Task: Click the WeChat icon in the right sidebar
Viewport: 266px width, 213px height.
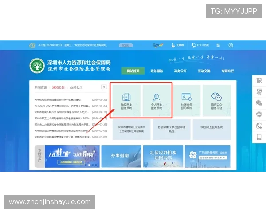Action: coord(259,103)
